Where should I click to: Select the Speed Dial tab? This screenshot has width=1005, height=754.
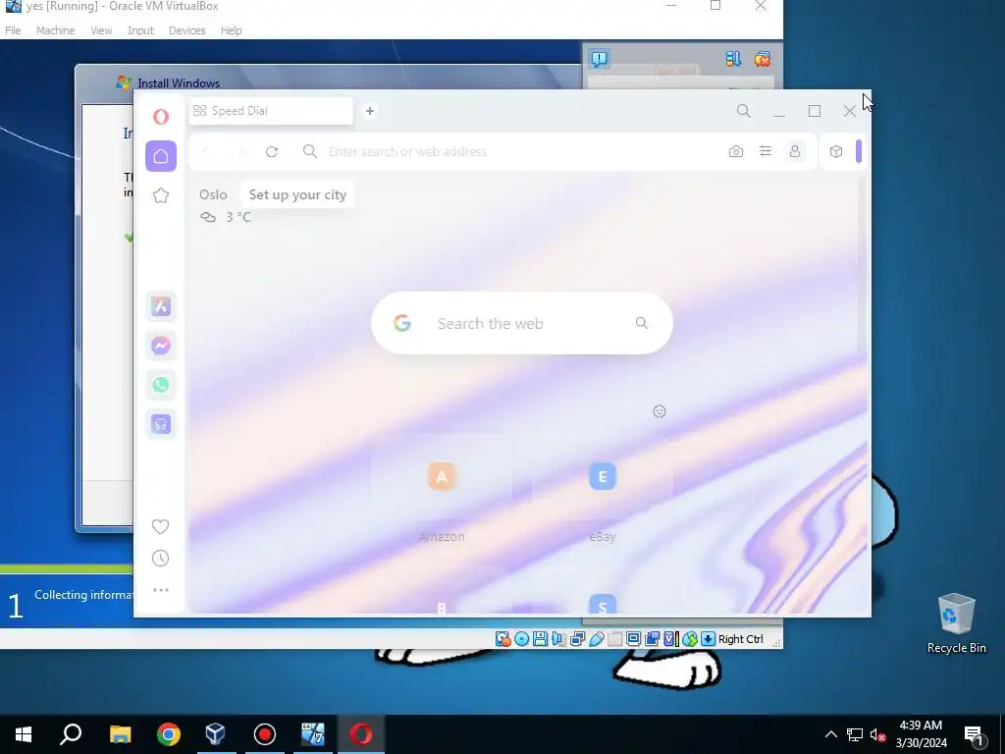tap(271, 111)
